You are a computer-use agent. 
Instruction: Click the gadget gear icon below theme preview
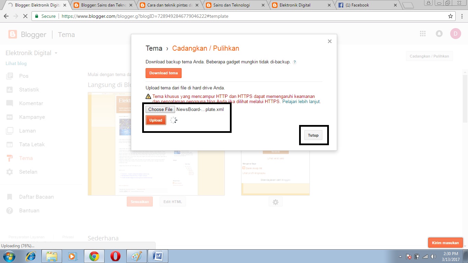[275, 202]
